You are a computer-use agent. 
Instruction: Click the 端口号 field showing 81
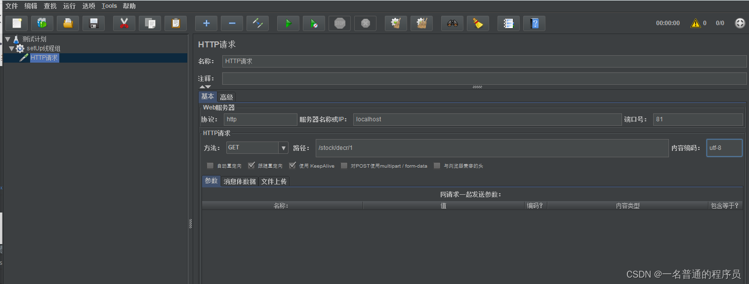point(698,119)
